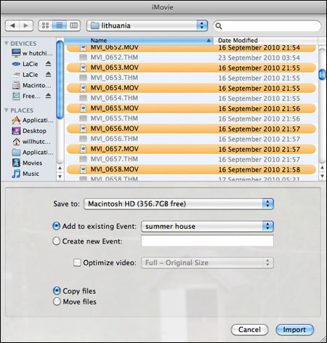327x343 pixels.
Task: Click the file list scroll down arrow
Action: tap(322, 176)
